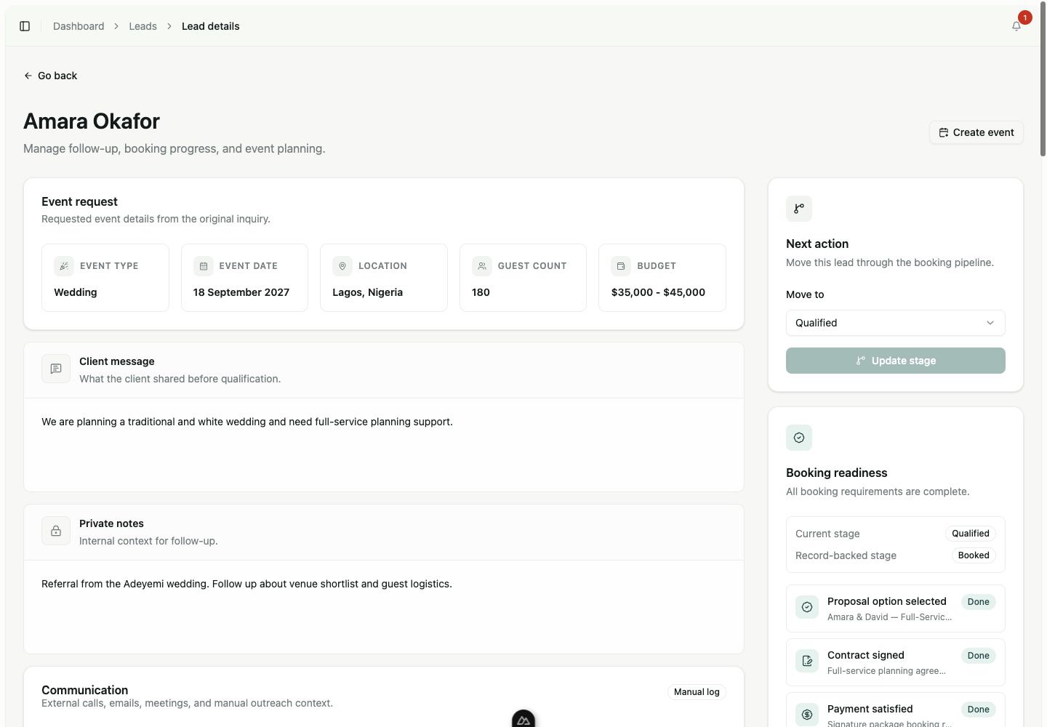The image size is (1047, 727).
Task: Click the Record-backed stage label
Action: tap(846, 555)
